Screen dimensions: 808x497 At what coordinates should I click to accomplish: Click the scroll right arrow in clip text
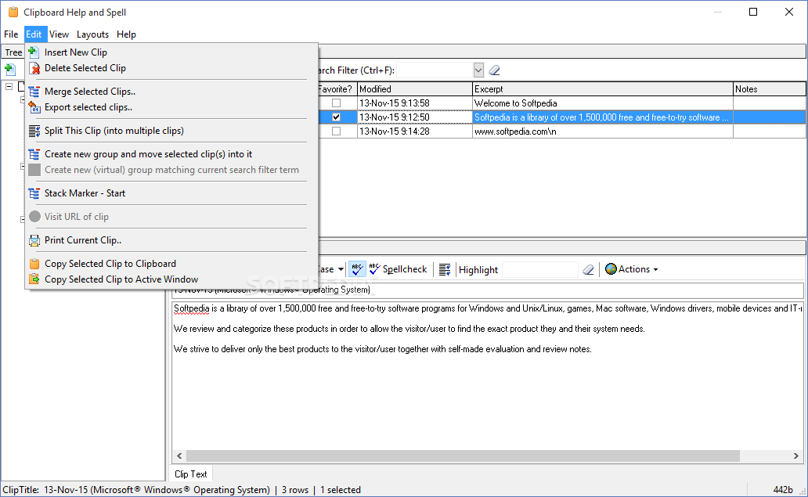(796, 456)
